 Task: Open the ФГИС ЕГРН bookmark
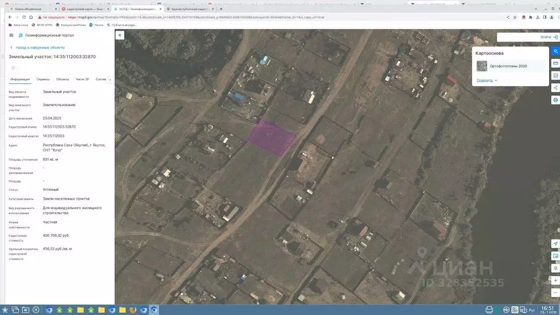click(43, 25)
